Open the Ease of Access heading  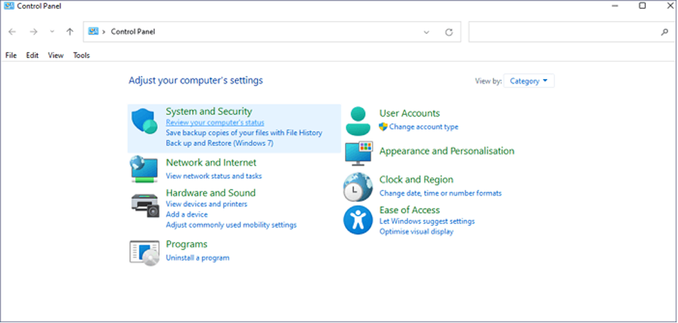[409, 210]
